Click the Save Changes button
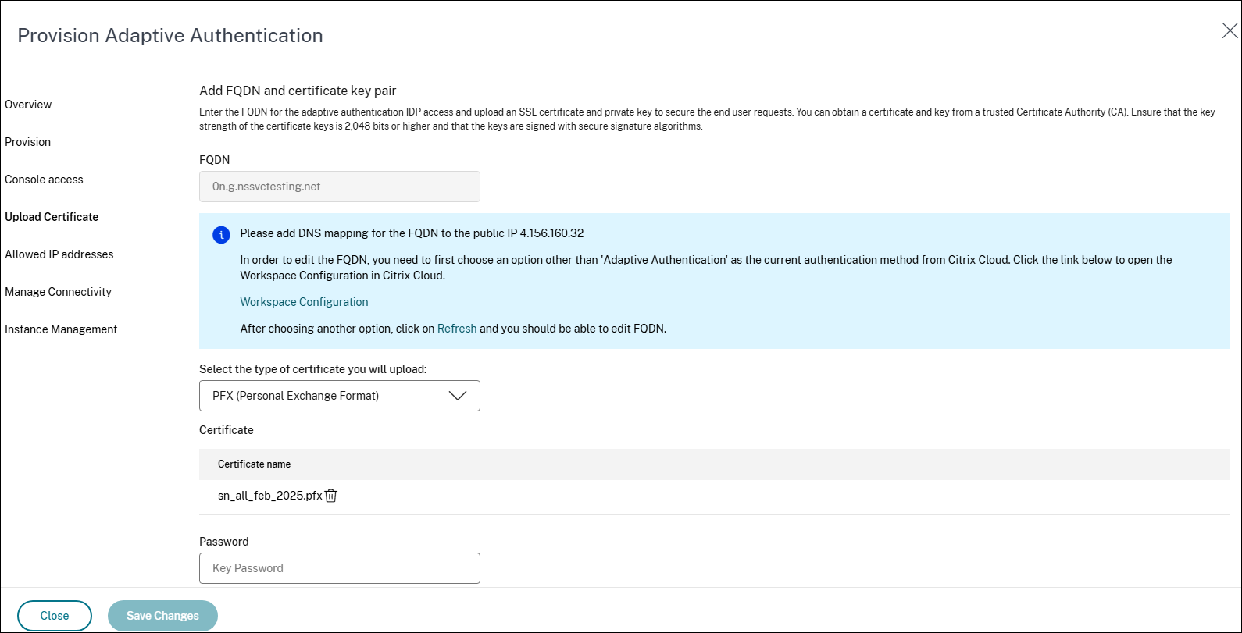The height and width of the screenshot is (633, 1242). pos(162,616)
